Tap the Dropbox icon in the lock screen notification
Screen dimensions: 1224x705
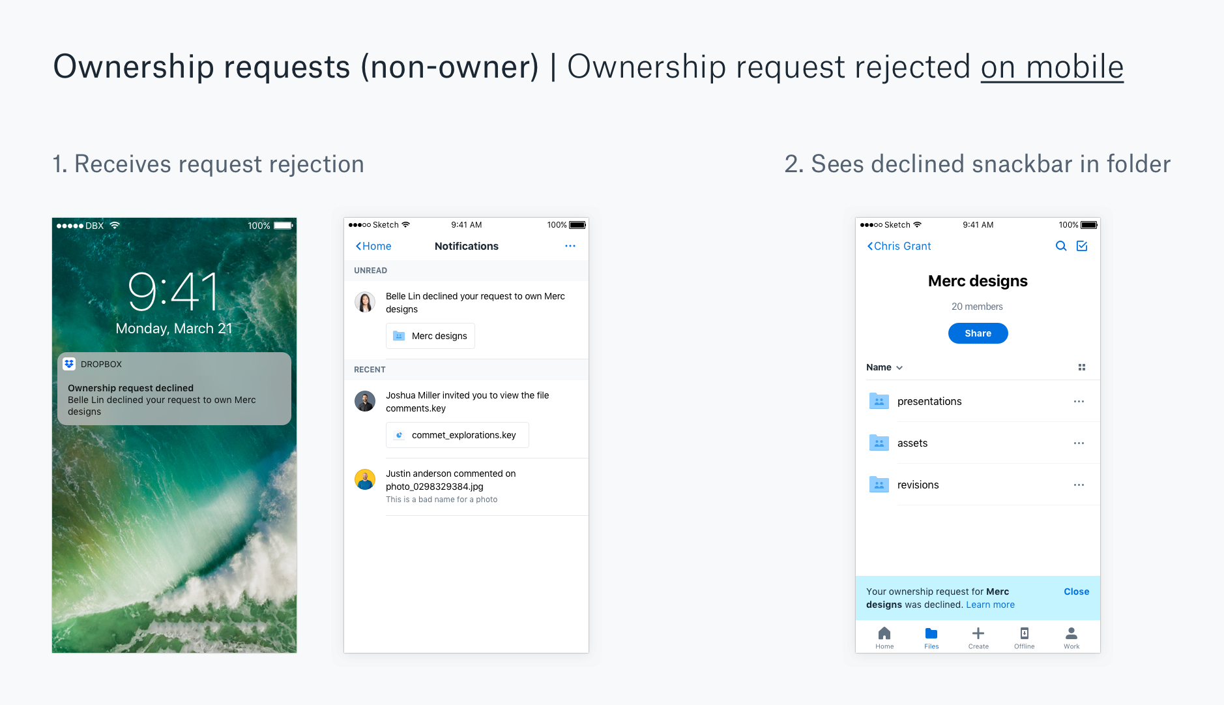pyautogui.click(x=69, y=364)
